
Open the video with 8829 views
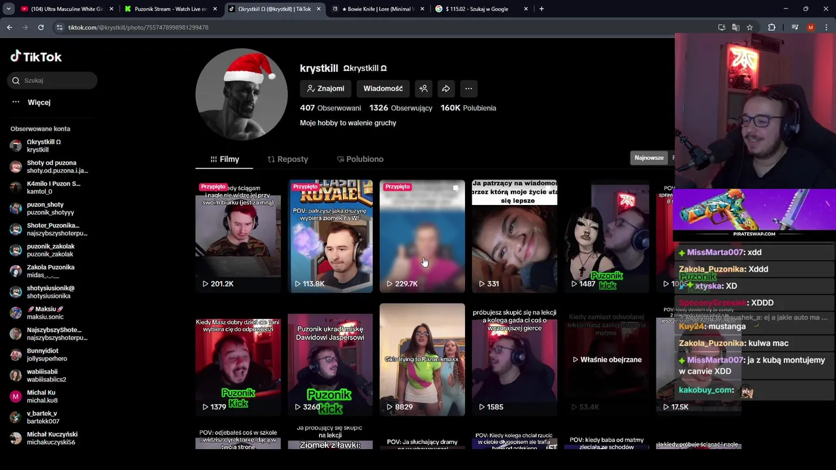tap(422, 360)
